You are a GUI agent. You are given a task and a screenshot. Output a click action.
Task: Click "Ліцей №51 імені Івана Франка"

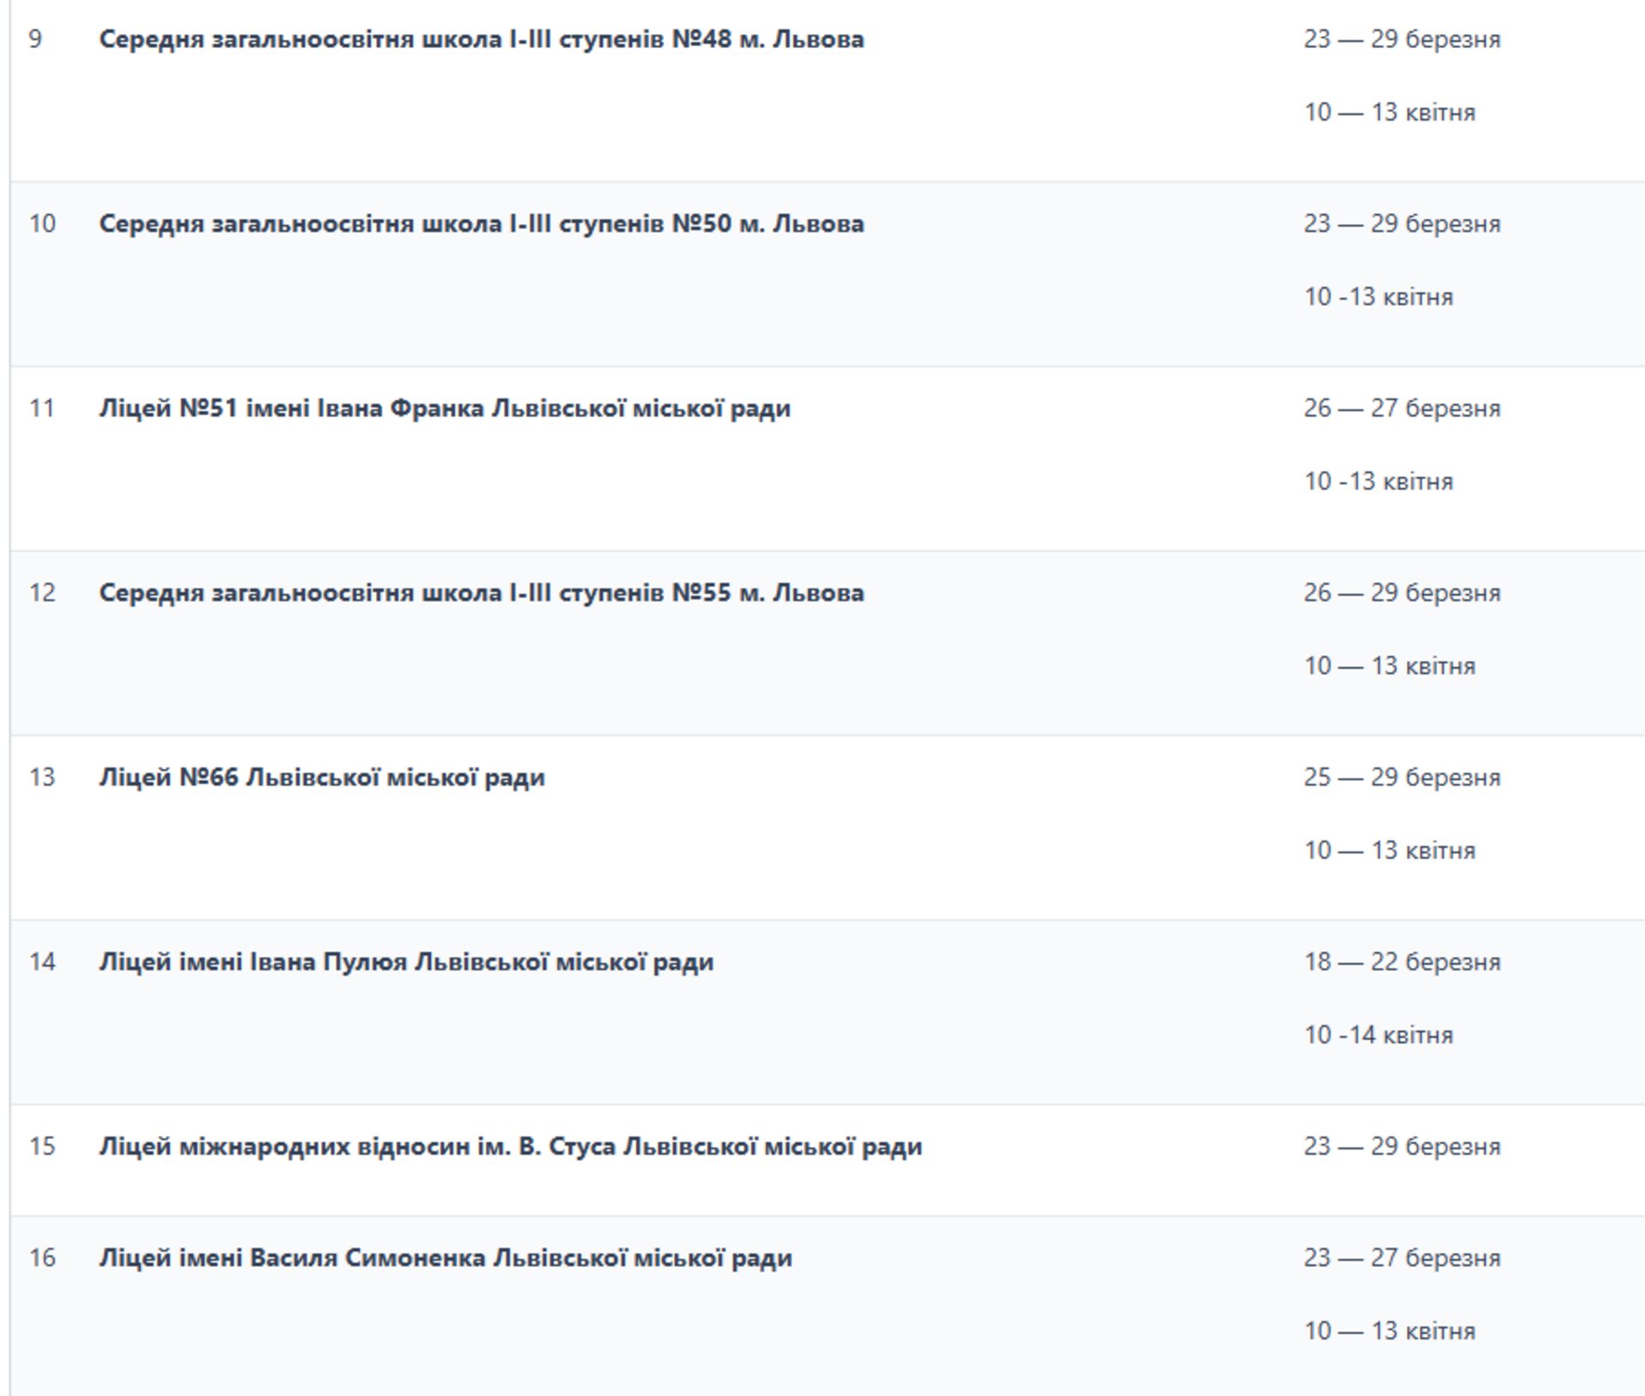(x=444, y=409)
